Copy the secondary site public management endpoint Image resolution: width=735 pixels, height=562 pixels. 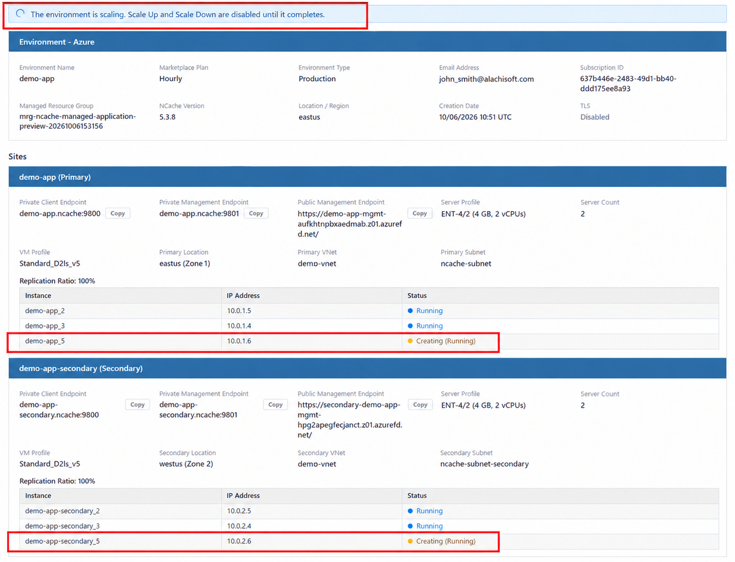point(420,405)
